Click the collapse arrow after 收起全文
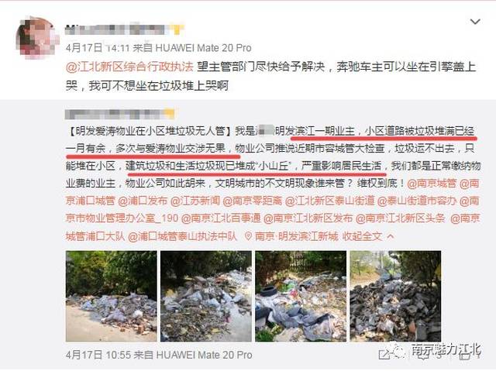This screenshot has height=371, width=496. 391,236
